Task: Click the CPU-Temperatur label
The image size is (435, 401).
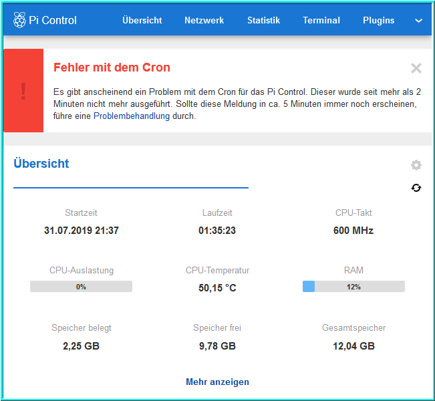Action: 217,270
